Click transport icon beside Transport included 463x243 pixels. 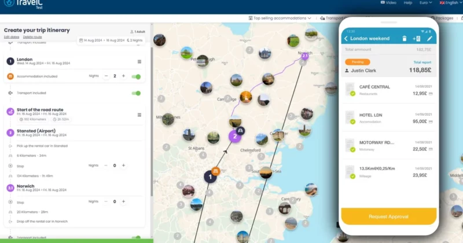pos(10,93)
